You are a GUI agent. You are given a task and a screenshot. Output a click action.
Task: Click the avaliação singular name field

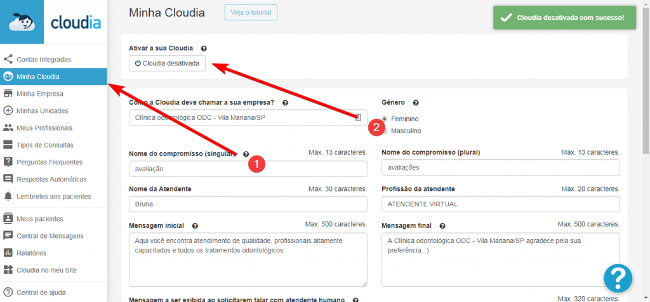coord(248,169)
